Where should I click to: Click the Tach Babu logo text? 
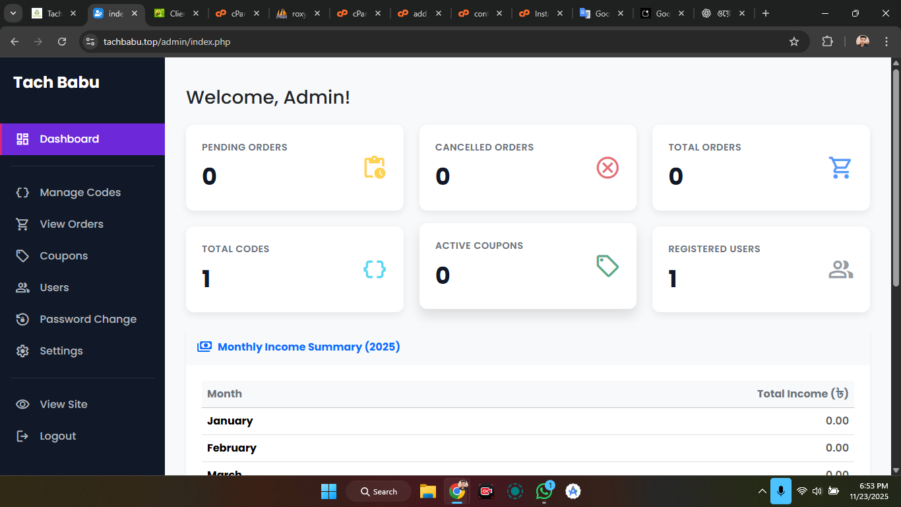pos(56,83)
